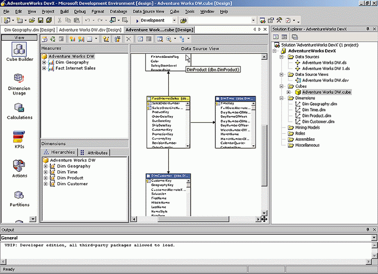Select Dim Product.dim in Solution Explorer
This screenshot has width=378, height=274.
317,116
